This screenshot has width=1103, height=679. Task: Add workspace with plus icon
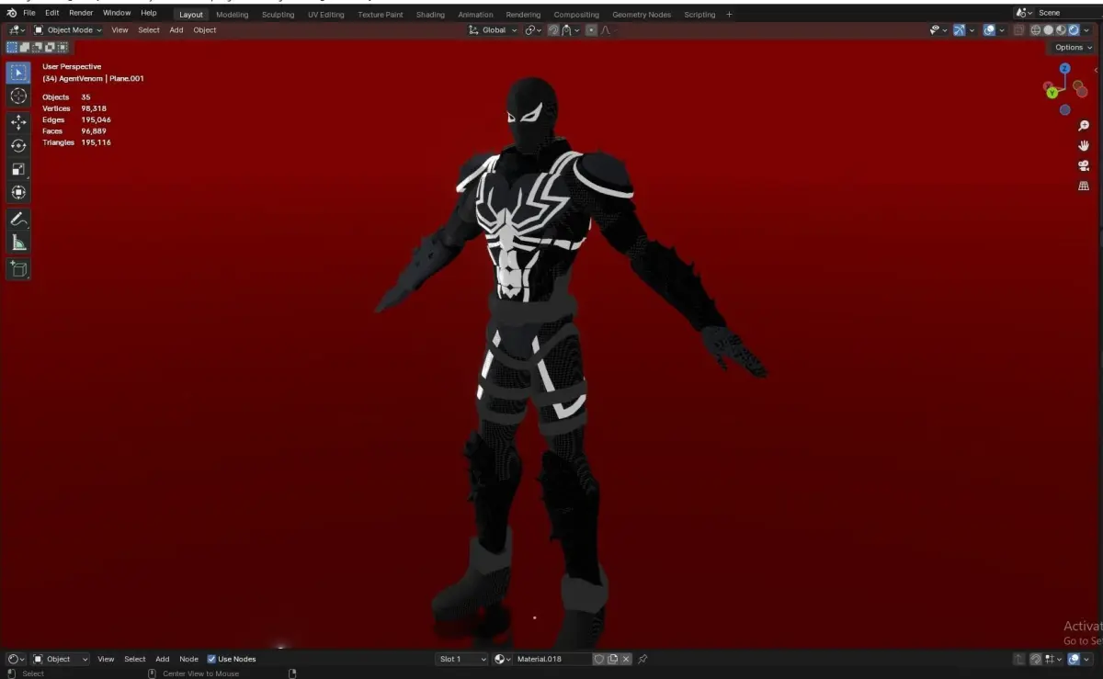[x=730, y=14]
